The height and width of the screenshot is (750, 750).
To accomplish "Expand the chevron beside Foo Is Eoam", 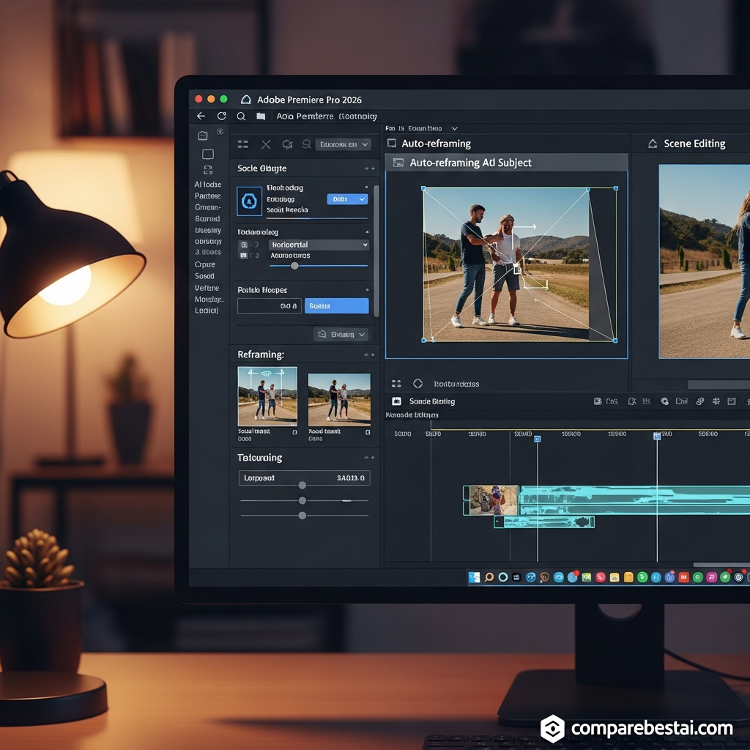I will pyautogui.click(x=455, y=128).
